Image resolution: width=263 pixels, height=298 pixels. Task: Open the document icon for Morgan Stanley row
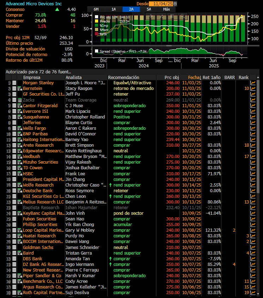[x=14, y=83]
